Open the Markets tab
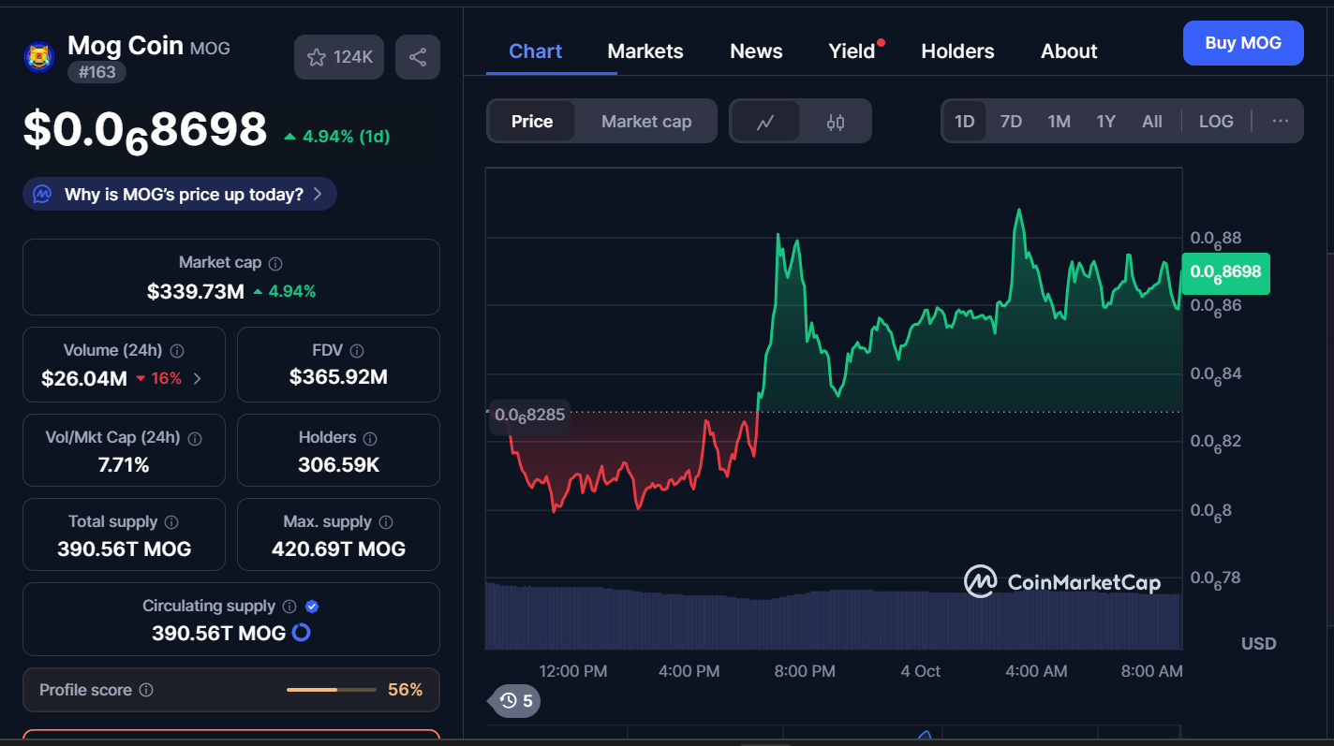This screenshot has height=746, width=1334. tap(645, 51)
